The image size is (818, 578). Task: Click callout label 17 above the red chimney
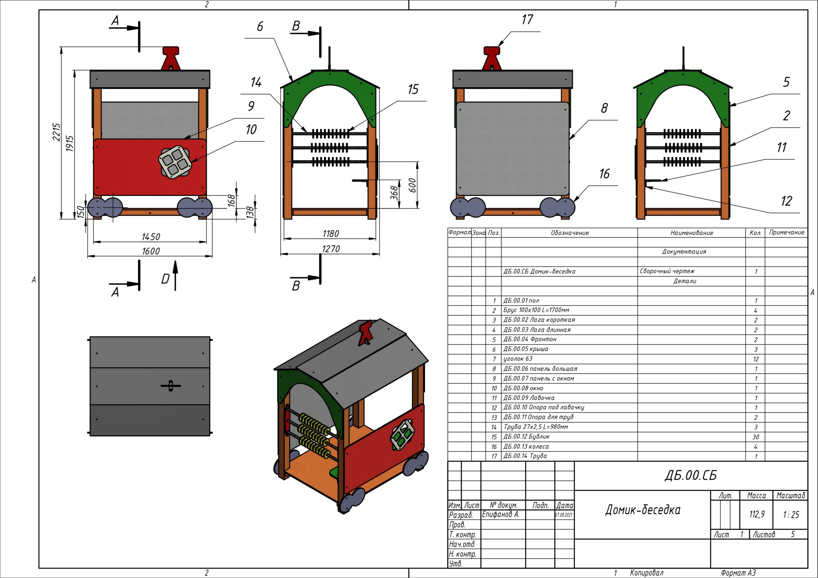(527, 19)
